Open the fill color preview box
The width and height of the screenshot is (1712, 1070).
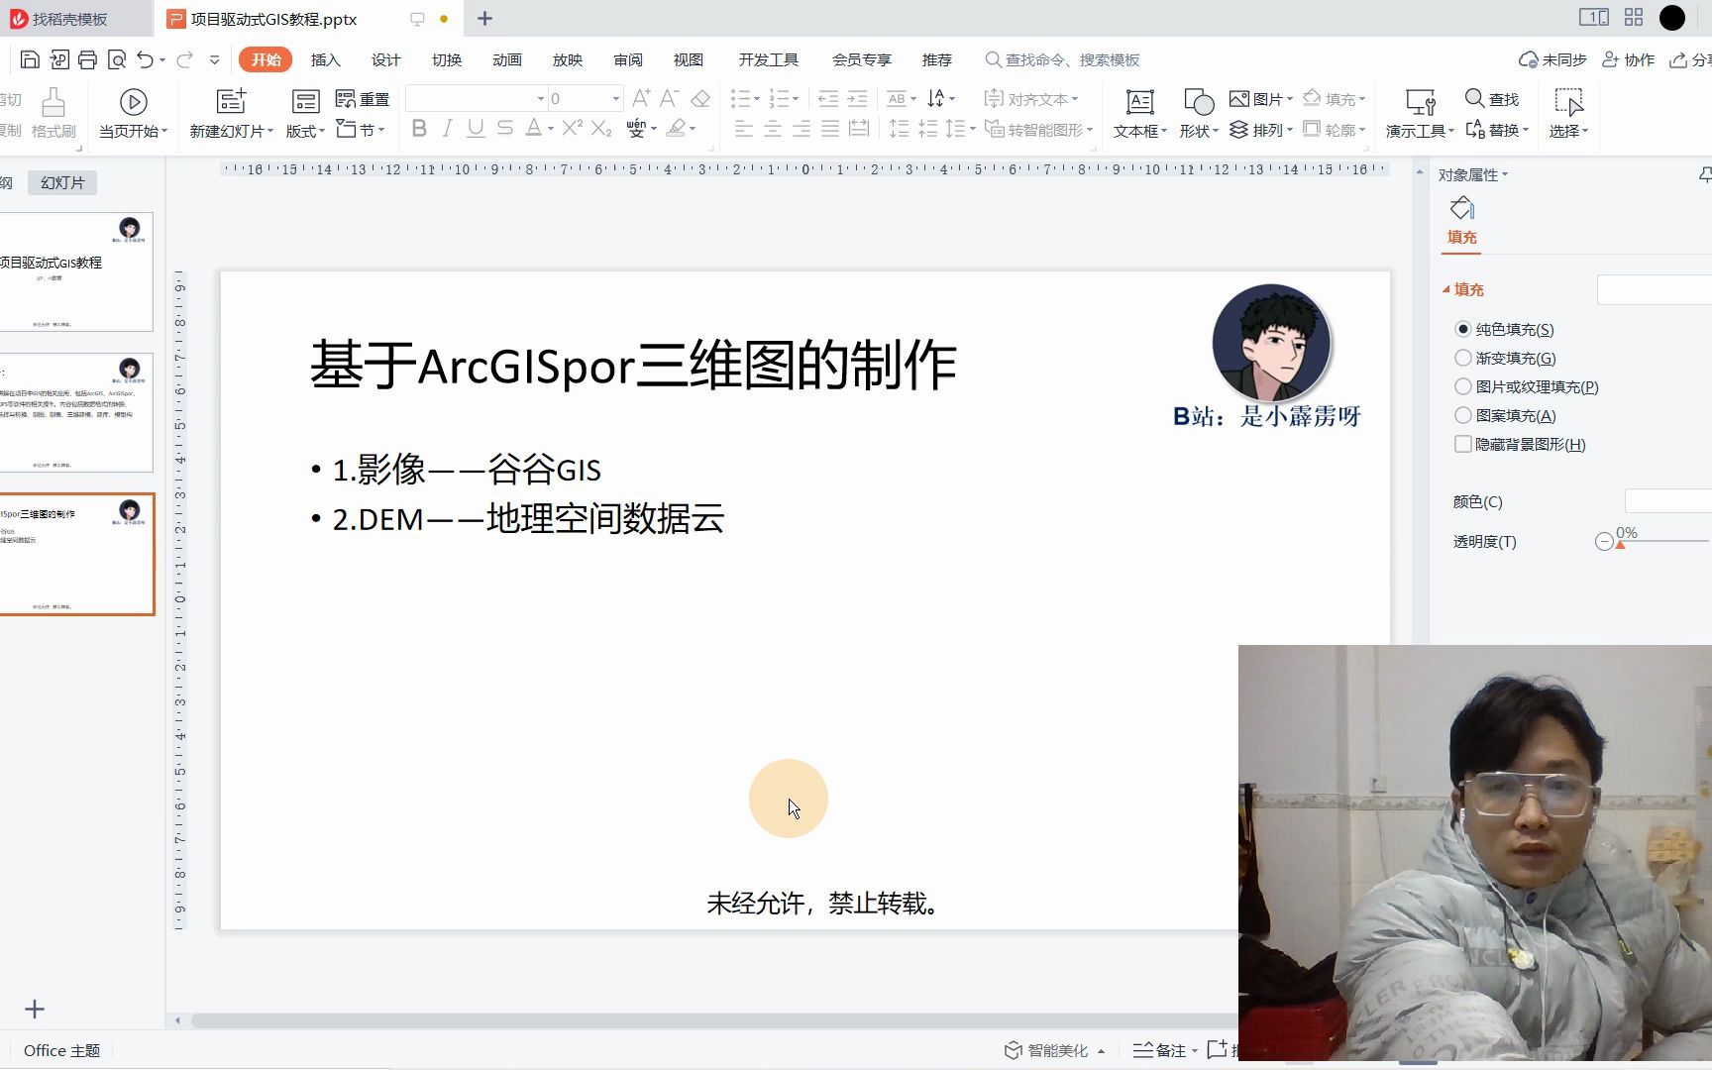coord(1655,289)
